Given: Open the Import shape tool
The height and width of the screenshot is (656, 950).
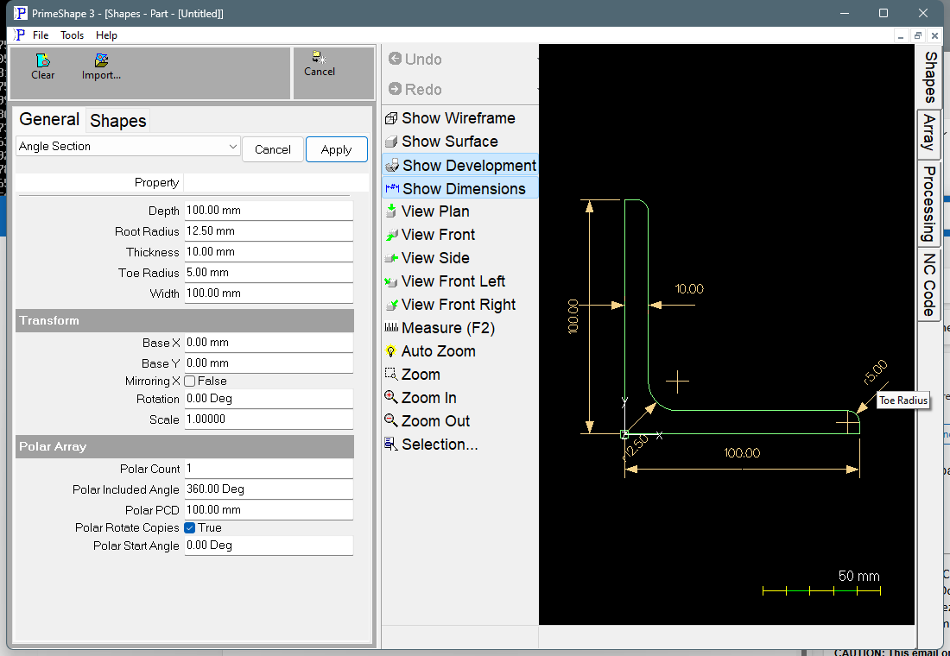Looking at the screenshot, I should click(x=101, y=66).
